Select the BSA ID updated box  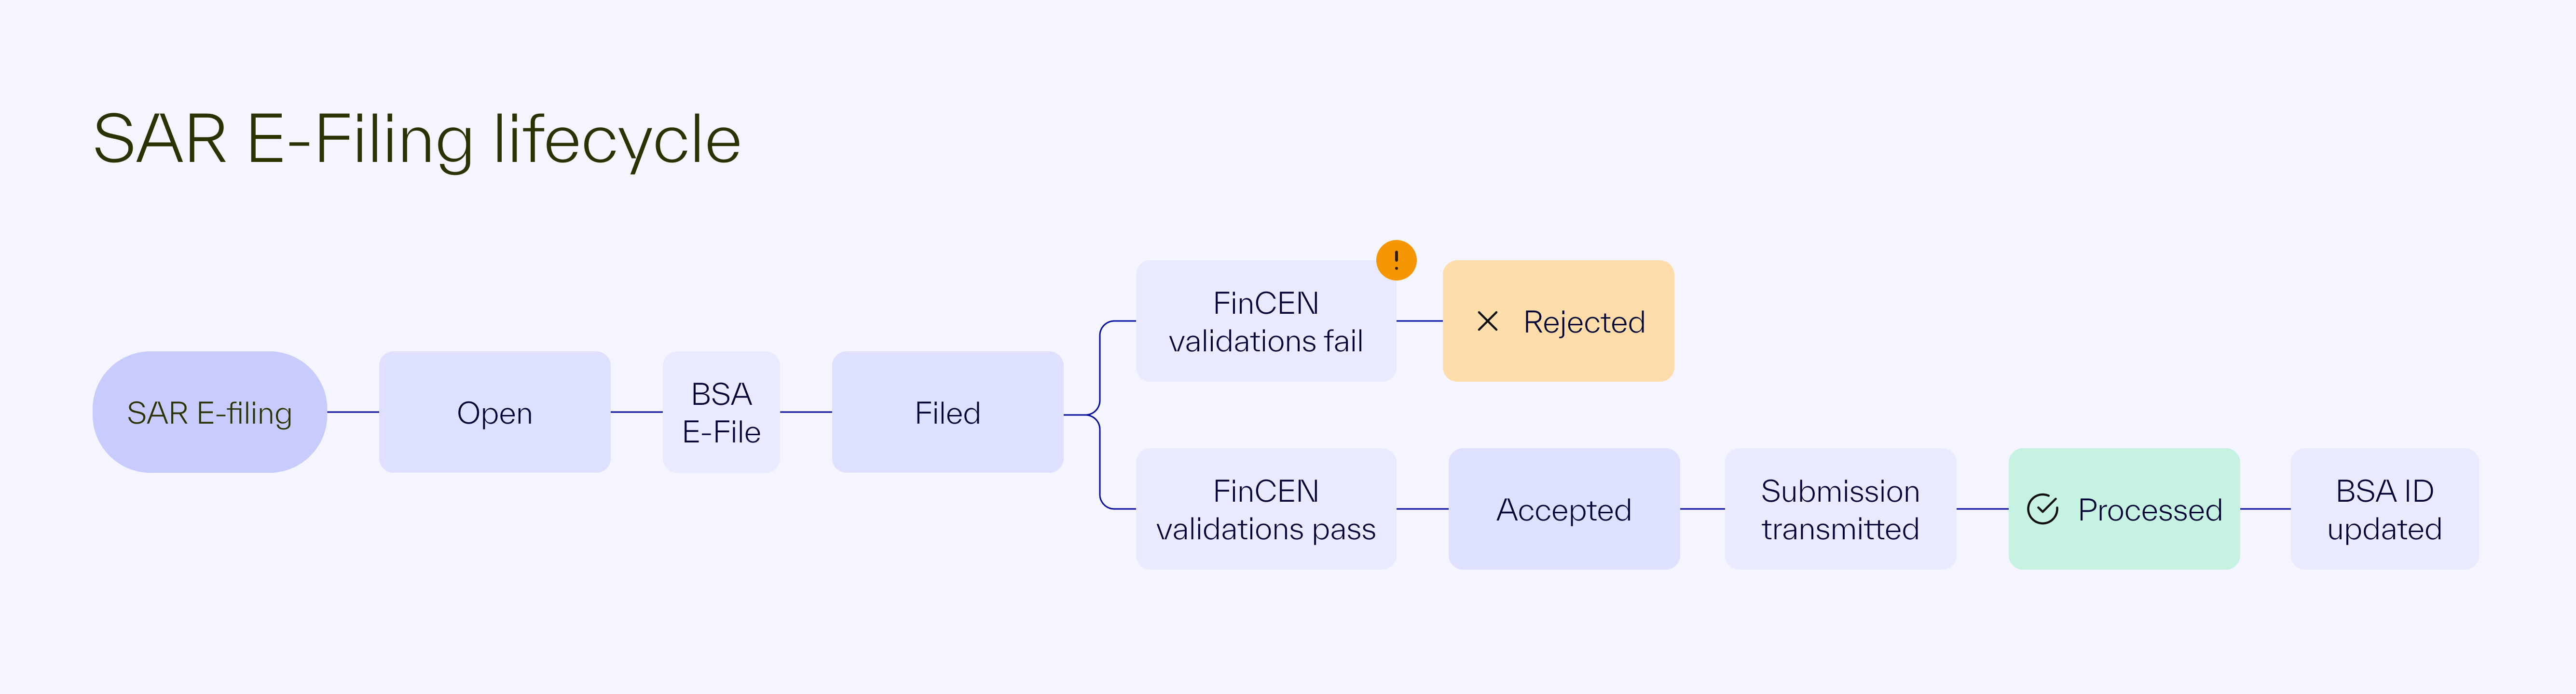[2385, 509]
